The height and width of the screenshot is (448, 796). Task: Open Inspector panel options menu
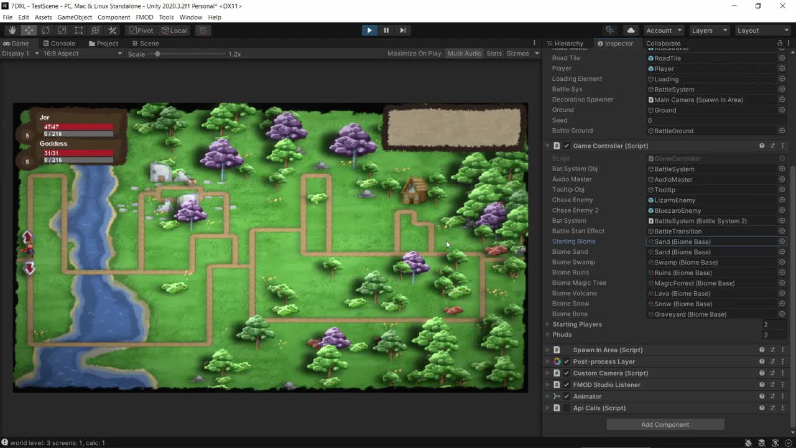789,44
